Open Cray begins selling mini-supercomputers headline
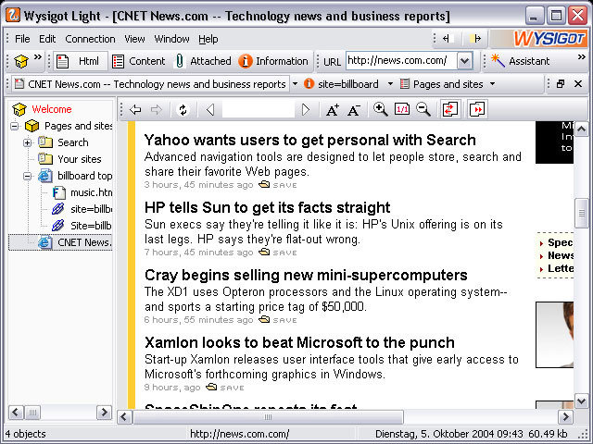Image resolution: width=593 pixels, height=444 pixels. pos(306,276)
